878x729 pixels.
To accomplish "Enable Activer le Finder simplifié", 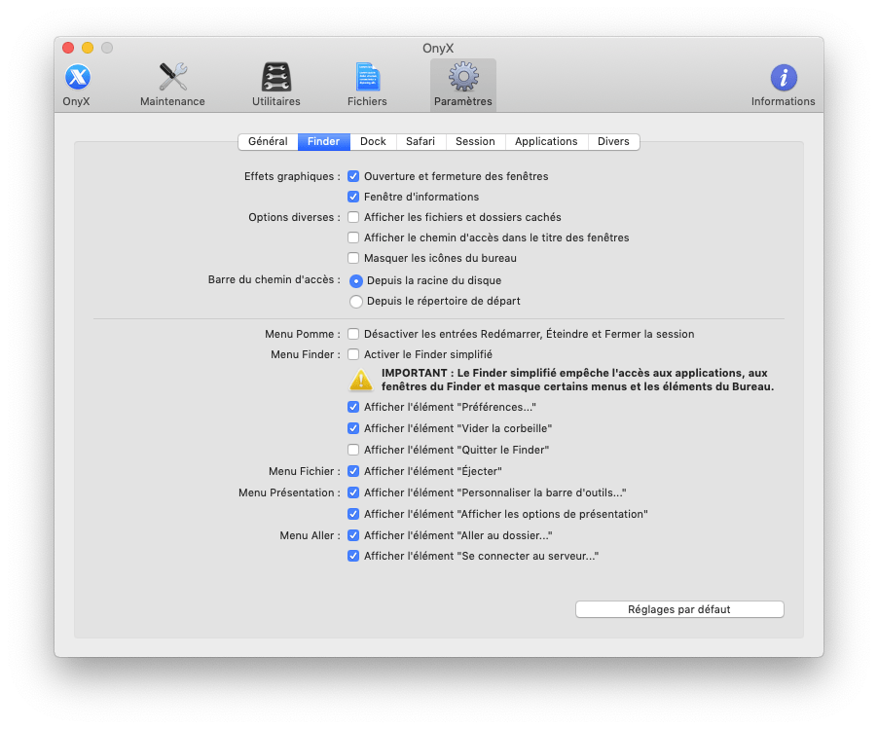I will tap(353, 354).
